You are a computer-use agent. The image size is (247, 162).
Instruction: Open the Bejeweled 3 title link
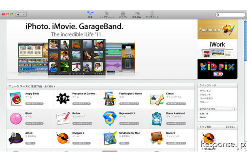tap(127, 113)
